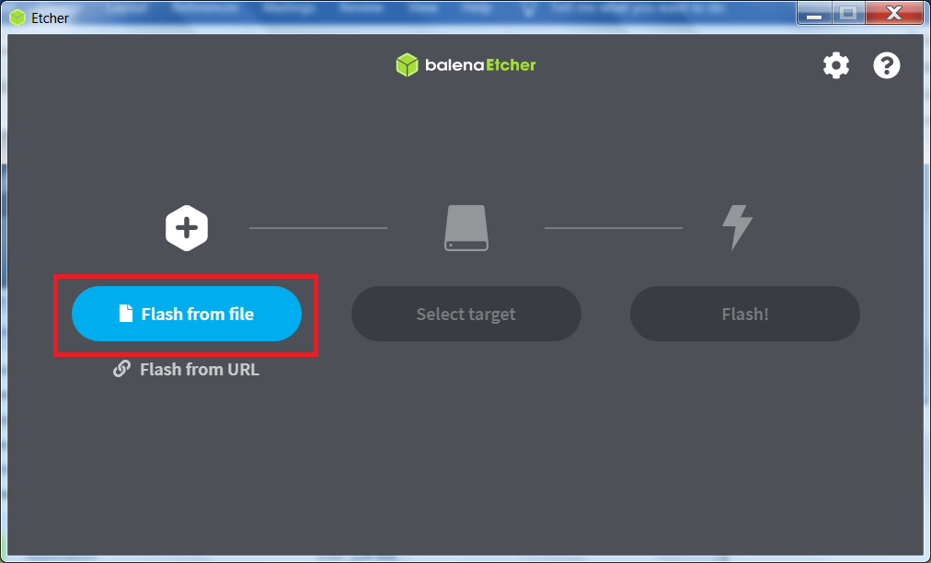Open the settings gear icon
Image resolution: width=931 pixels, height=563 pixels.
tap(836, 65)
